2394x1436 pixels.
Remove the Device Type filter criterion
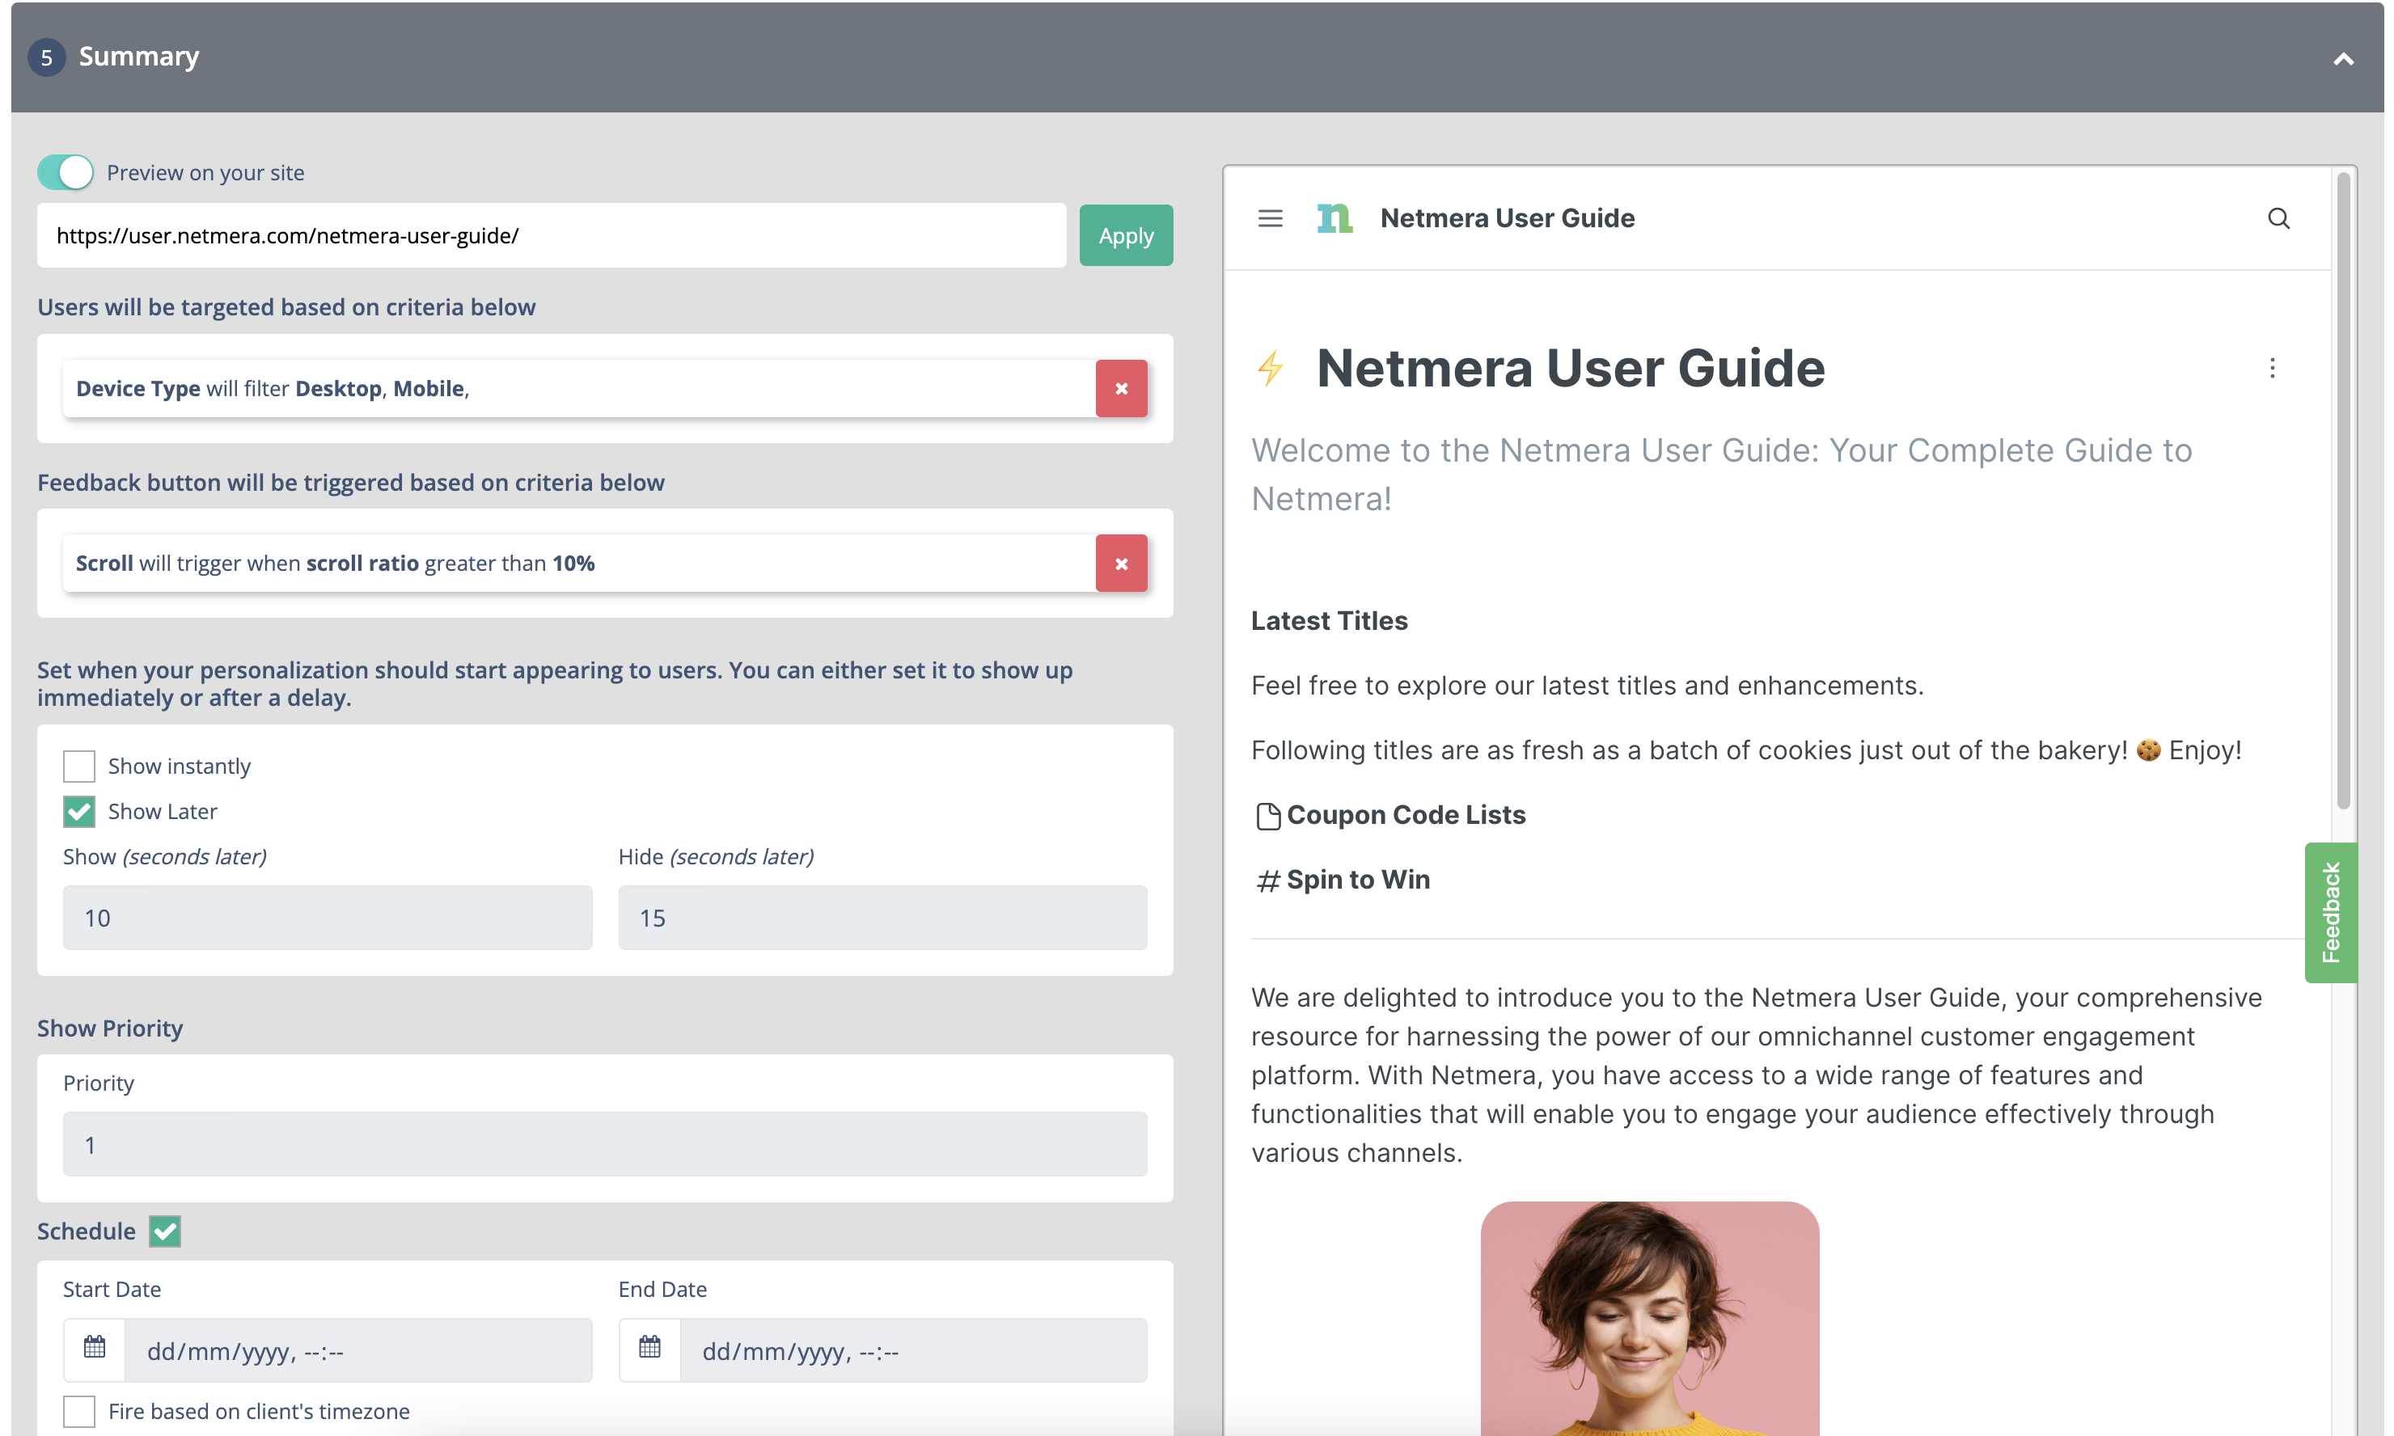[1120, 389]
